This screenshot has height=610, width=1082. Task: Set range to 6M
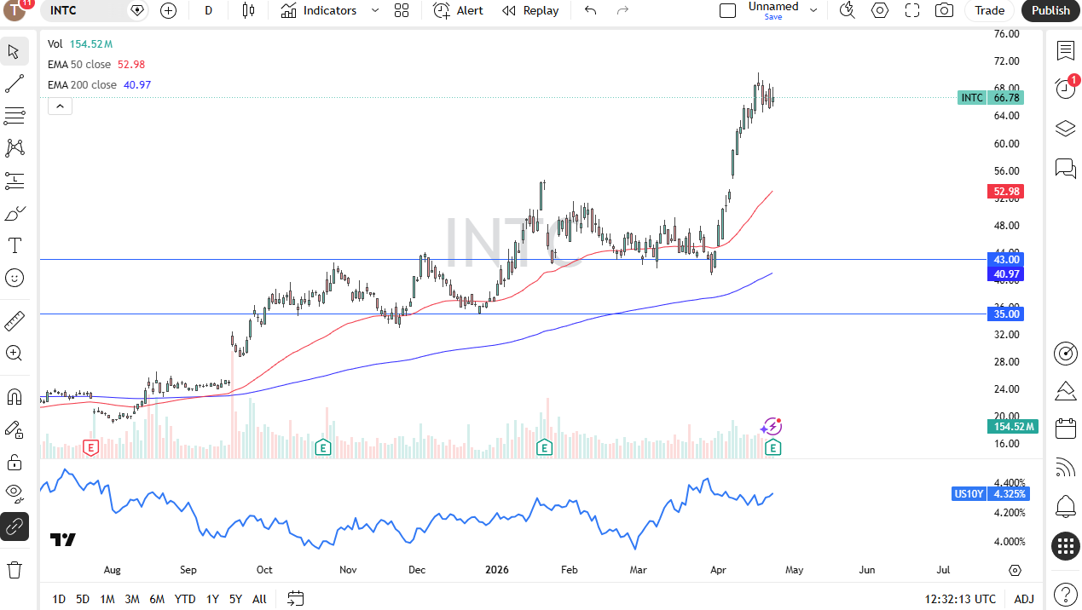157,599
